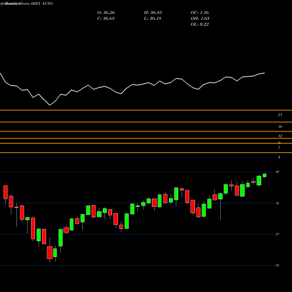Click the '22' price axis label
This screenshot has width=292, height=292.
point(277,265)
